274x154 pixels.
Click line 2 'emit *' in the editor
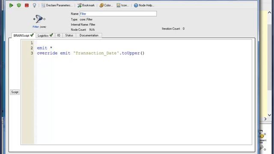click(x=45, y=48)
